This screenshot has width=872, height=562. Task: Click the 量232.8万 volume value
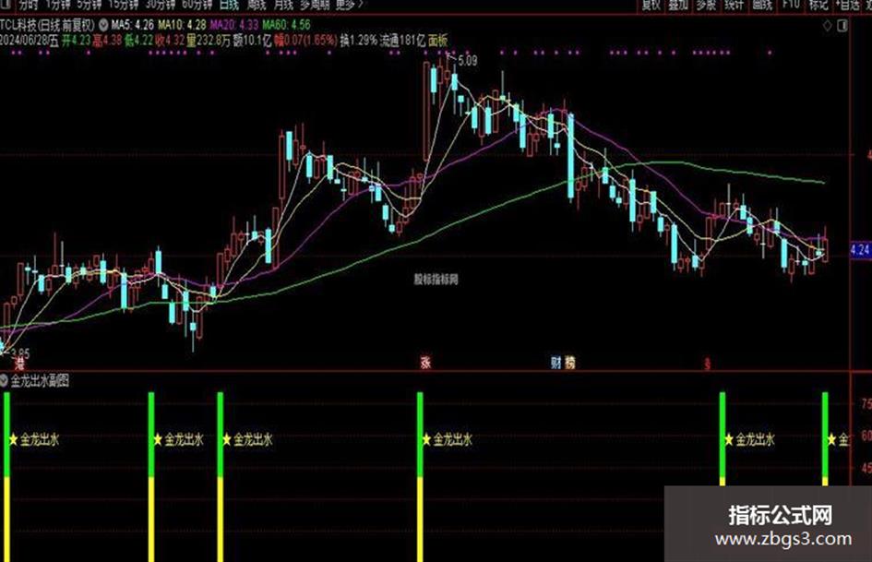(x=209, y=40)
